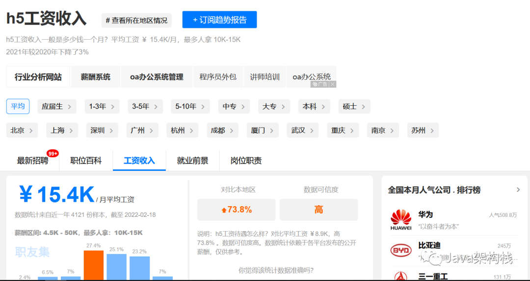Click the BYD logo icon

(401, 251)
